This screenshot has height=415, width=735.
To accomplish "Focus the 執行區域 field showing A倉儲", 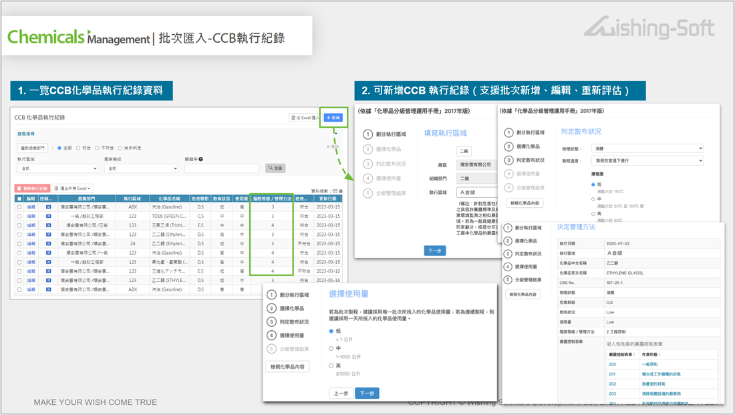I will coord(477,192).
